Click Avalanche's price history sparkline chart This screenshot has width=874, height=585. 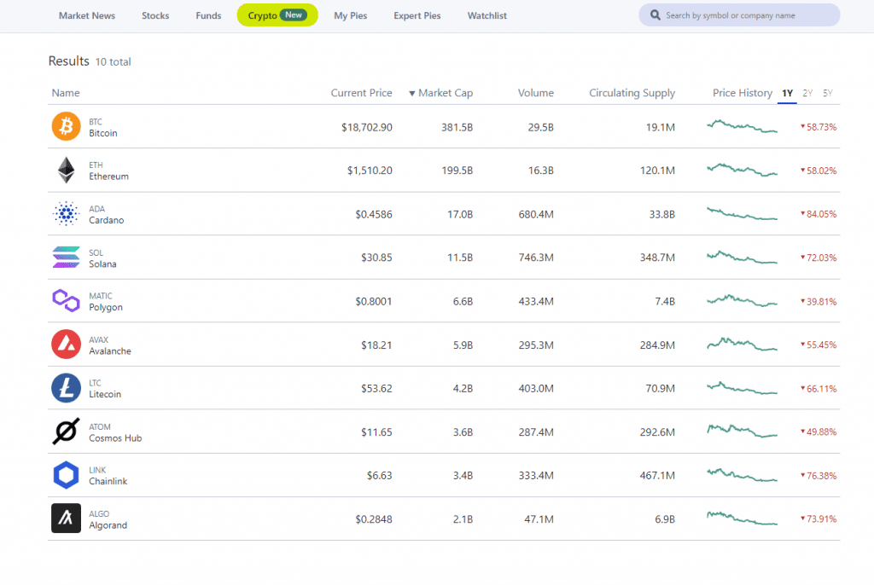tap(742, 344)
